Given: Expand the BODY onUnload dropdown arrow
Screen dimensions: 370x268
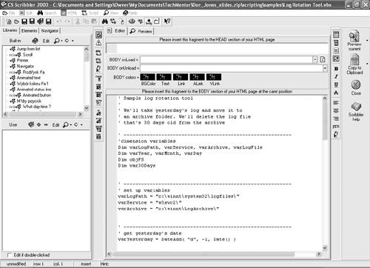Looking at the screenshot, I should (x=325, y=68).
